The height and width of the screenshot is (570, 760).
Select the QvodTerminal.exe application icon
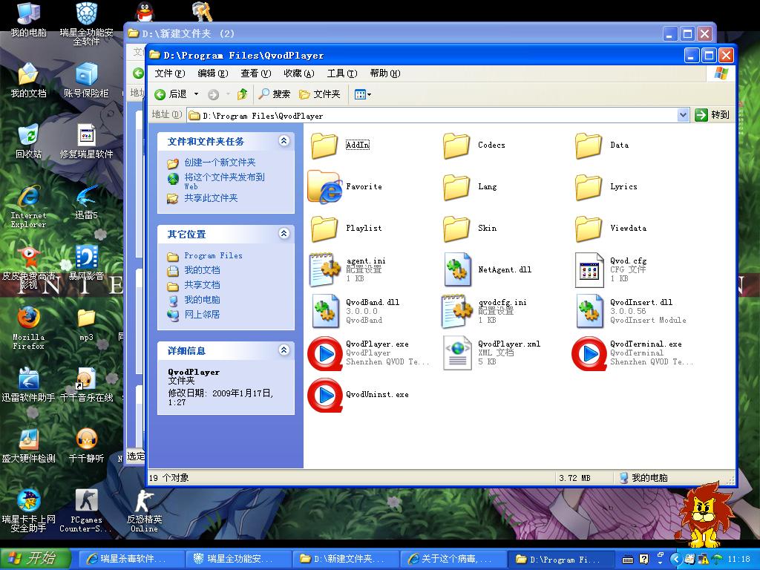(589, 353)
